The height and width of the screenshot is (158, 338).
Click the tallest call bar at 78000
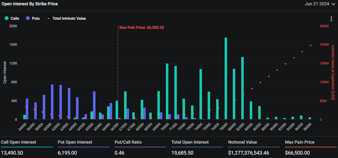226,78
